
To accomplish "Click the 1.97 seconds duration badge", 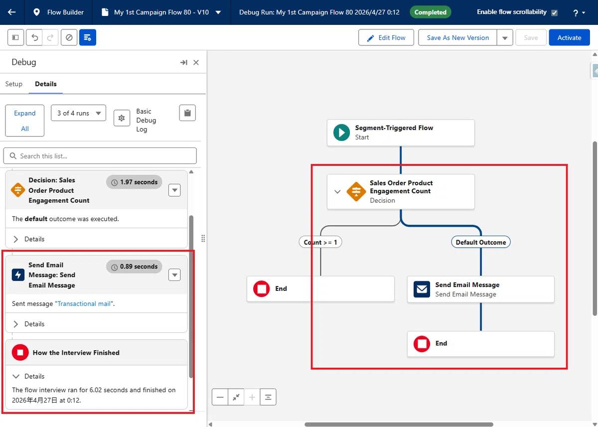I will (x=135, y=182).
